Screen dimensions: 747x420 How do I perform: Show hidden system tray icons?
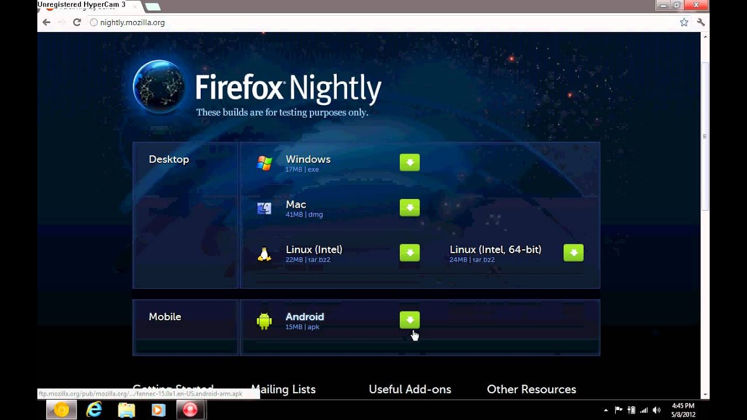tap(606, 410)
